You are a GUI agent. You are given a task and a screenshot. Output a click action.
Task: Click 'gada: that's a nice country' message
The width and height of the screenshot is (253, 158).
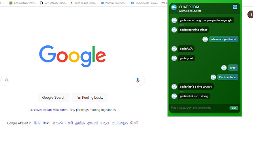pyautogui.click(x=196, y=87)
